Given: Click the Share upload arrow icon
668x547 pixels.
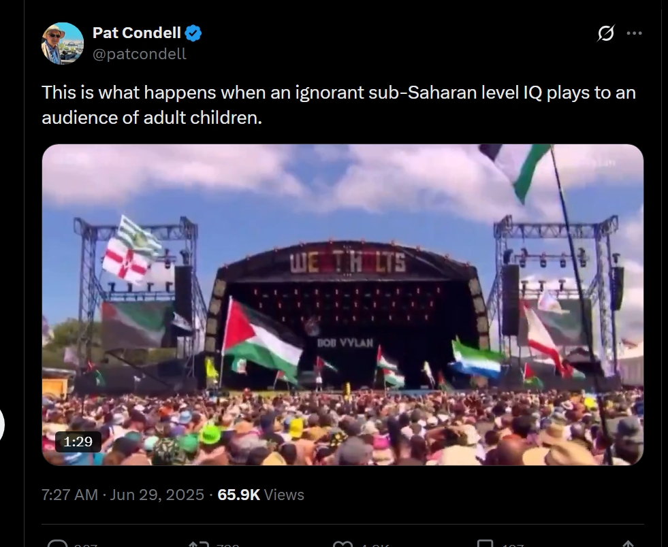Looking at the screenshot, I should click(629, 544).
